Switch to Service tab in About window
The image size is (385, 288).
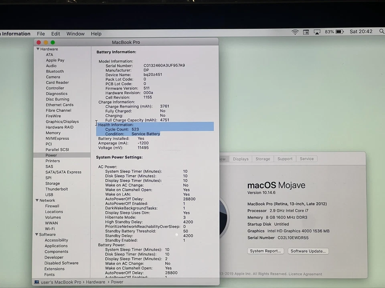307,159
